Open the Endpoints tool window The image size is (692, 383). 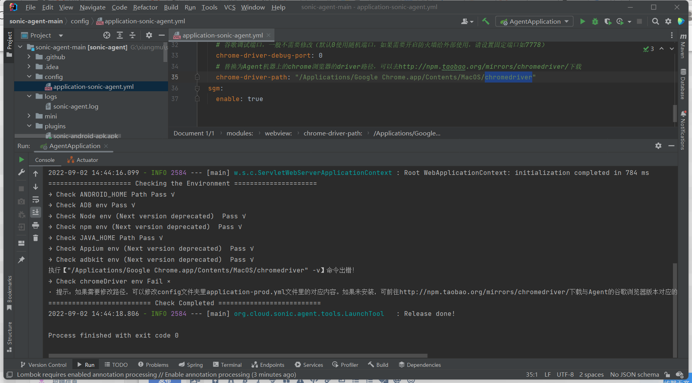coord(268,365)
